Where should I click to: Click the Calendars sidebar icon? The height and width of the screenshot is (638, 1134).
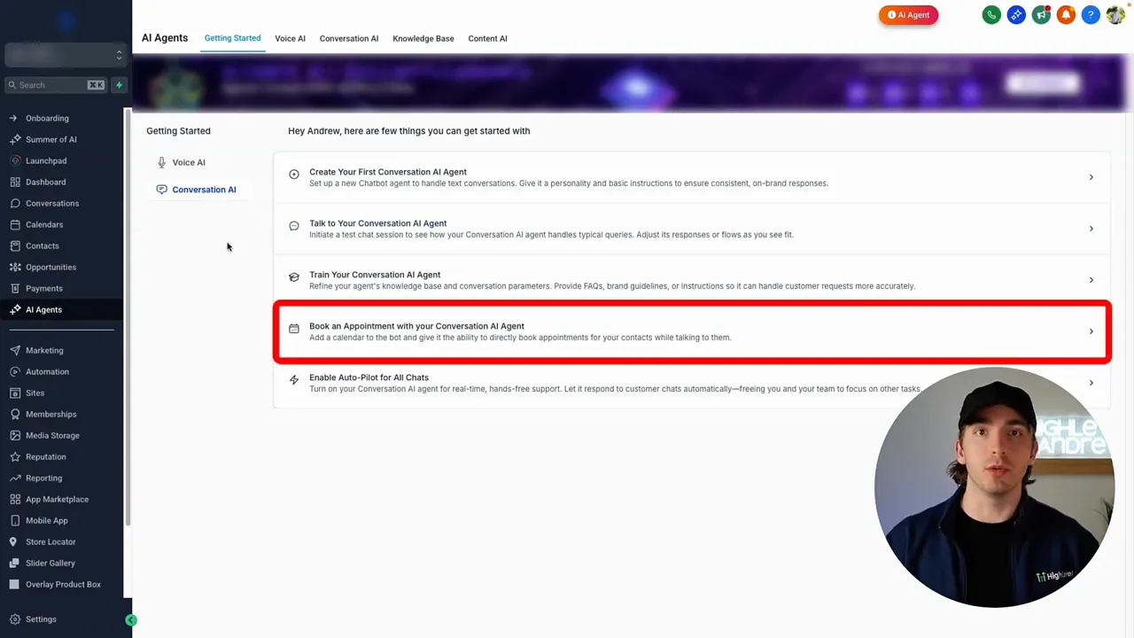click(x=15, y=224)
